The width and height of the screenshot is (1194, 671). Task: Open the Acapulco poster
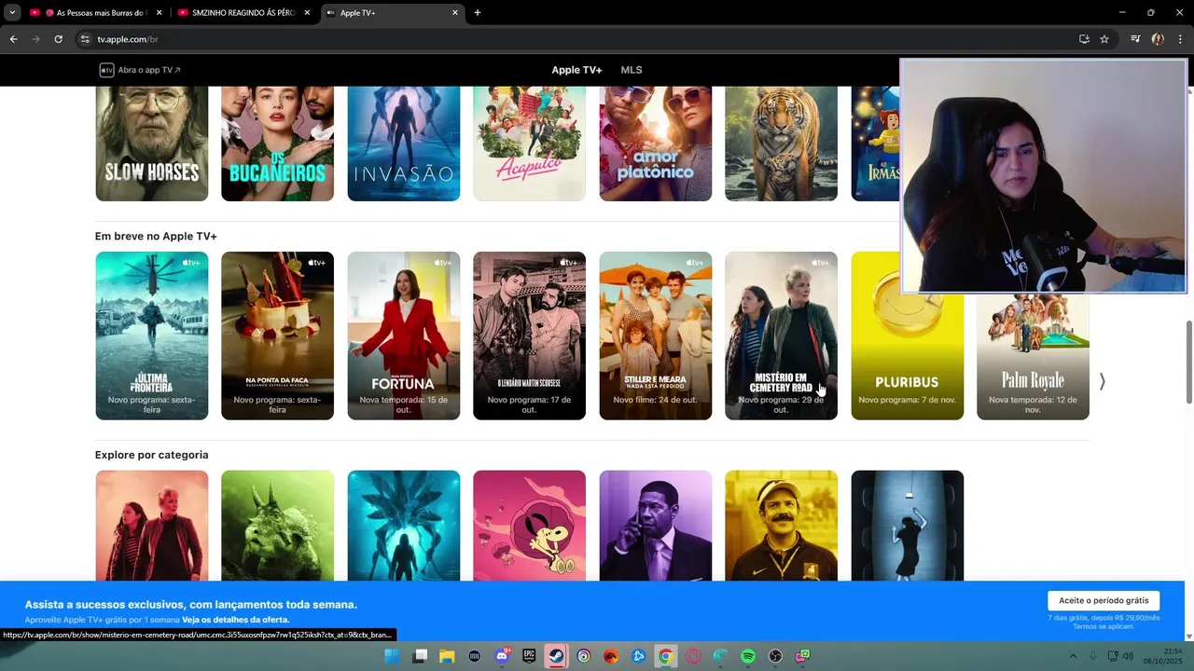click(x=529, y=144)
